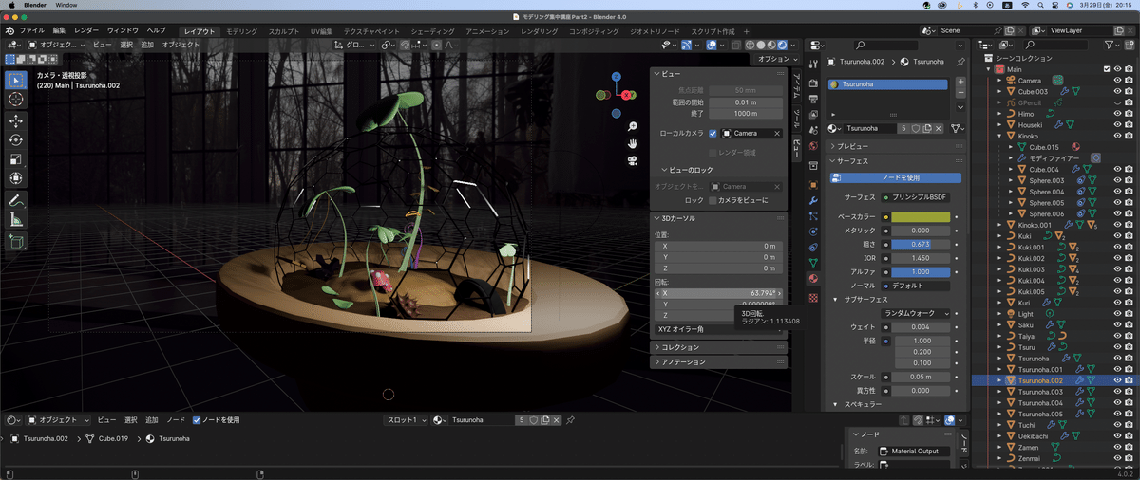Hide the Camera object in outliner
Viewport: 1140px width, 480px height.
point(1117,80)
